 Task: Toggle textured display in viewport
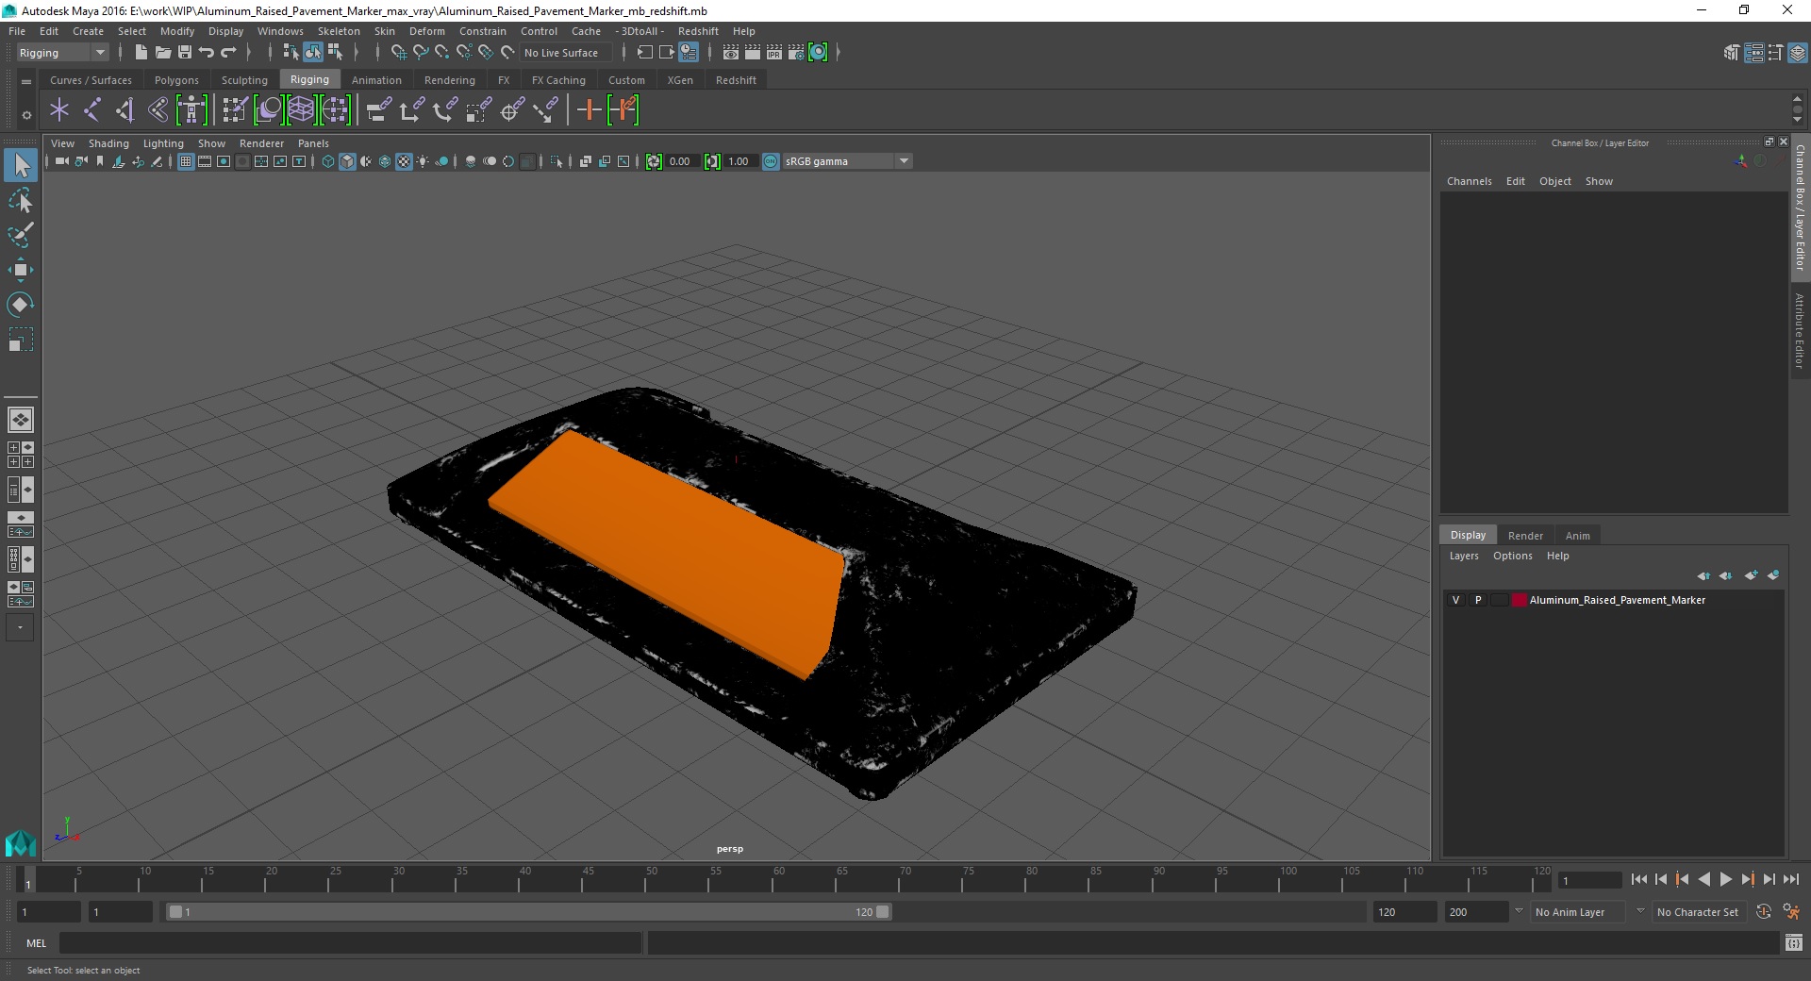pos(404,161)
